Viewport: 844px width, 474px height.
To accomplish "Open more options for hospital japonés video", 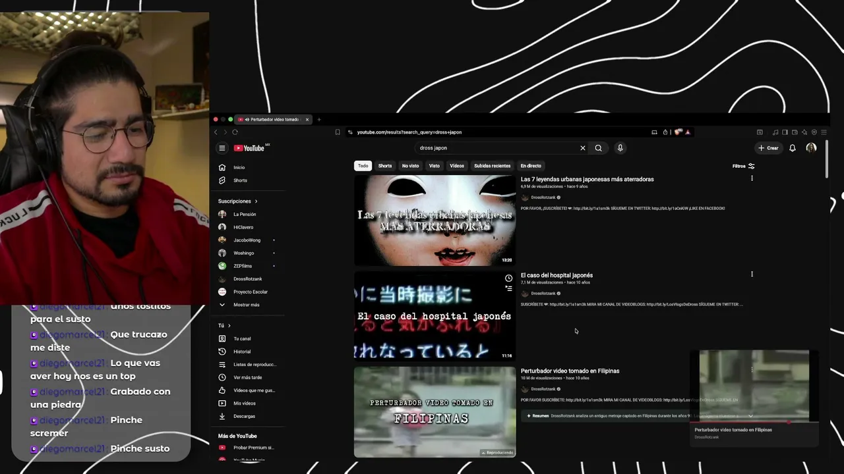I will coord(752,274).
